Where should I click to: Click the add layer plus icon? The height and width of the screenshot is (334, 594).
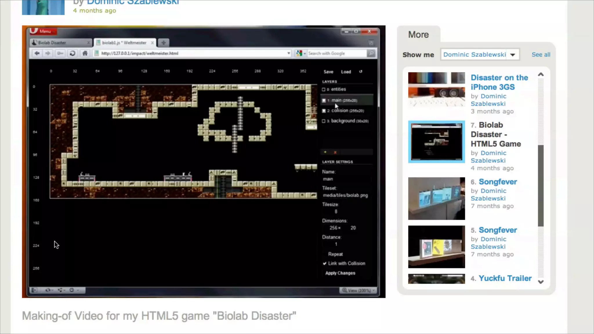tap(325, 152)
